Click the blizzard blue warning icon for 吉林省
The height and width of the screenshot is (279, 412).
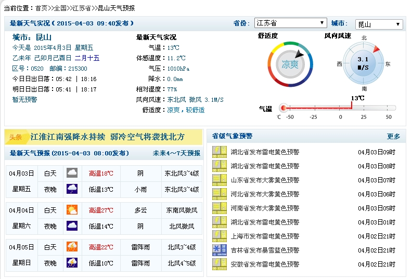[220, 250]
